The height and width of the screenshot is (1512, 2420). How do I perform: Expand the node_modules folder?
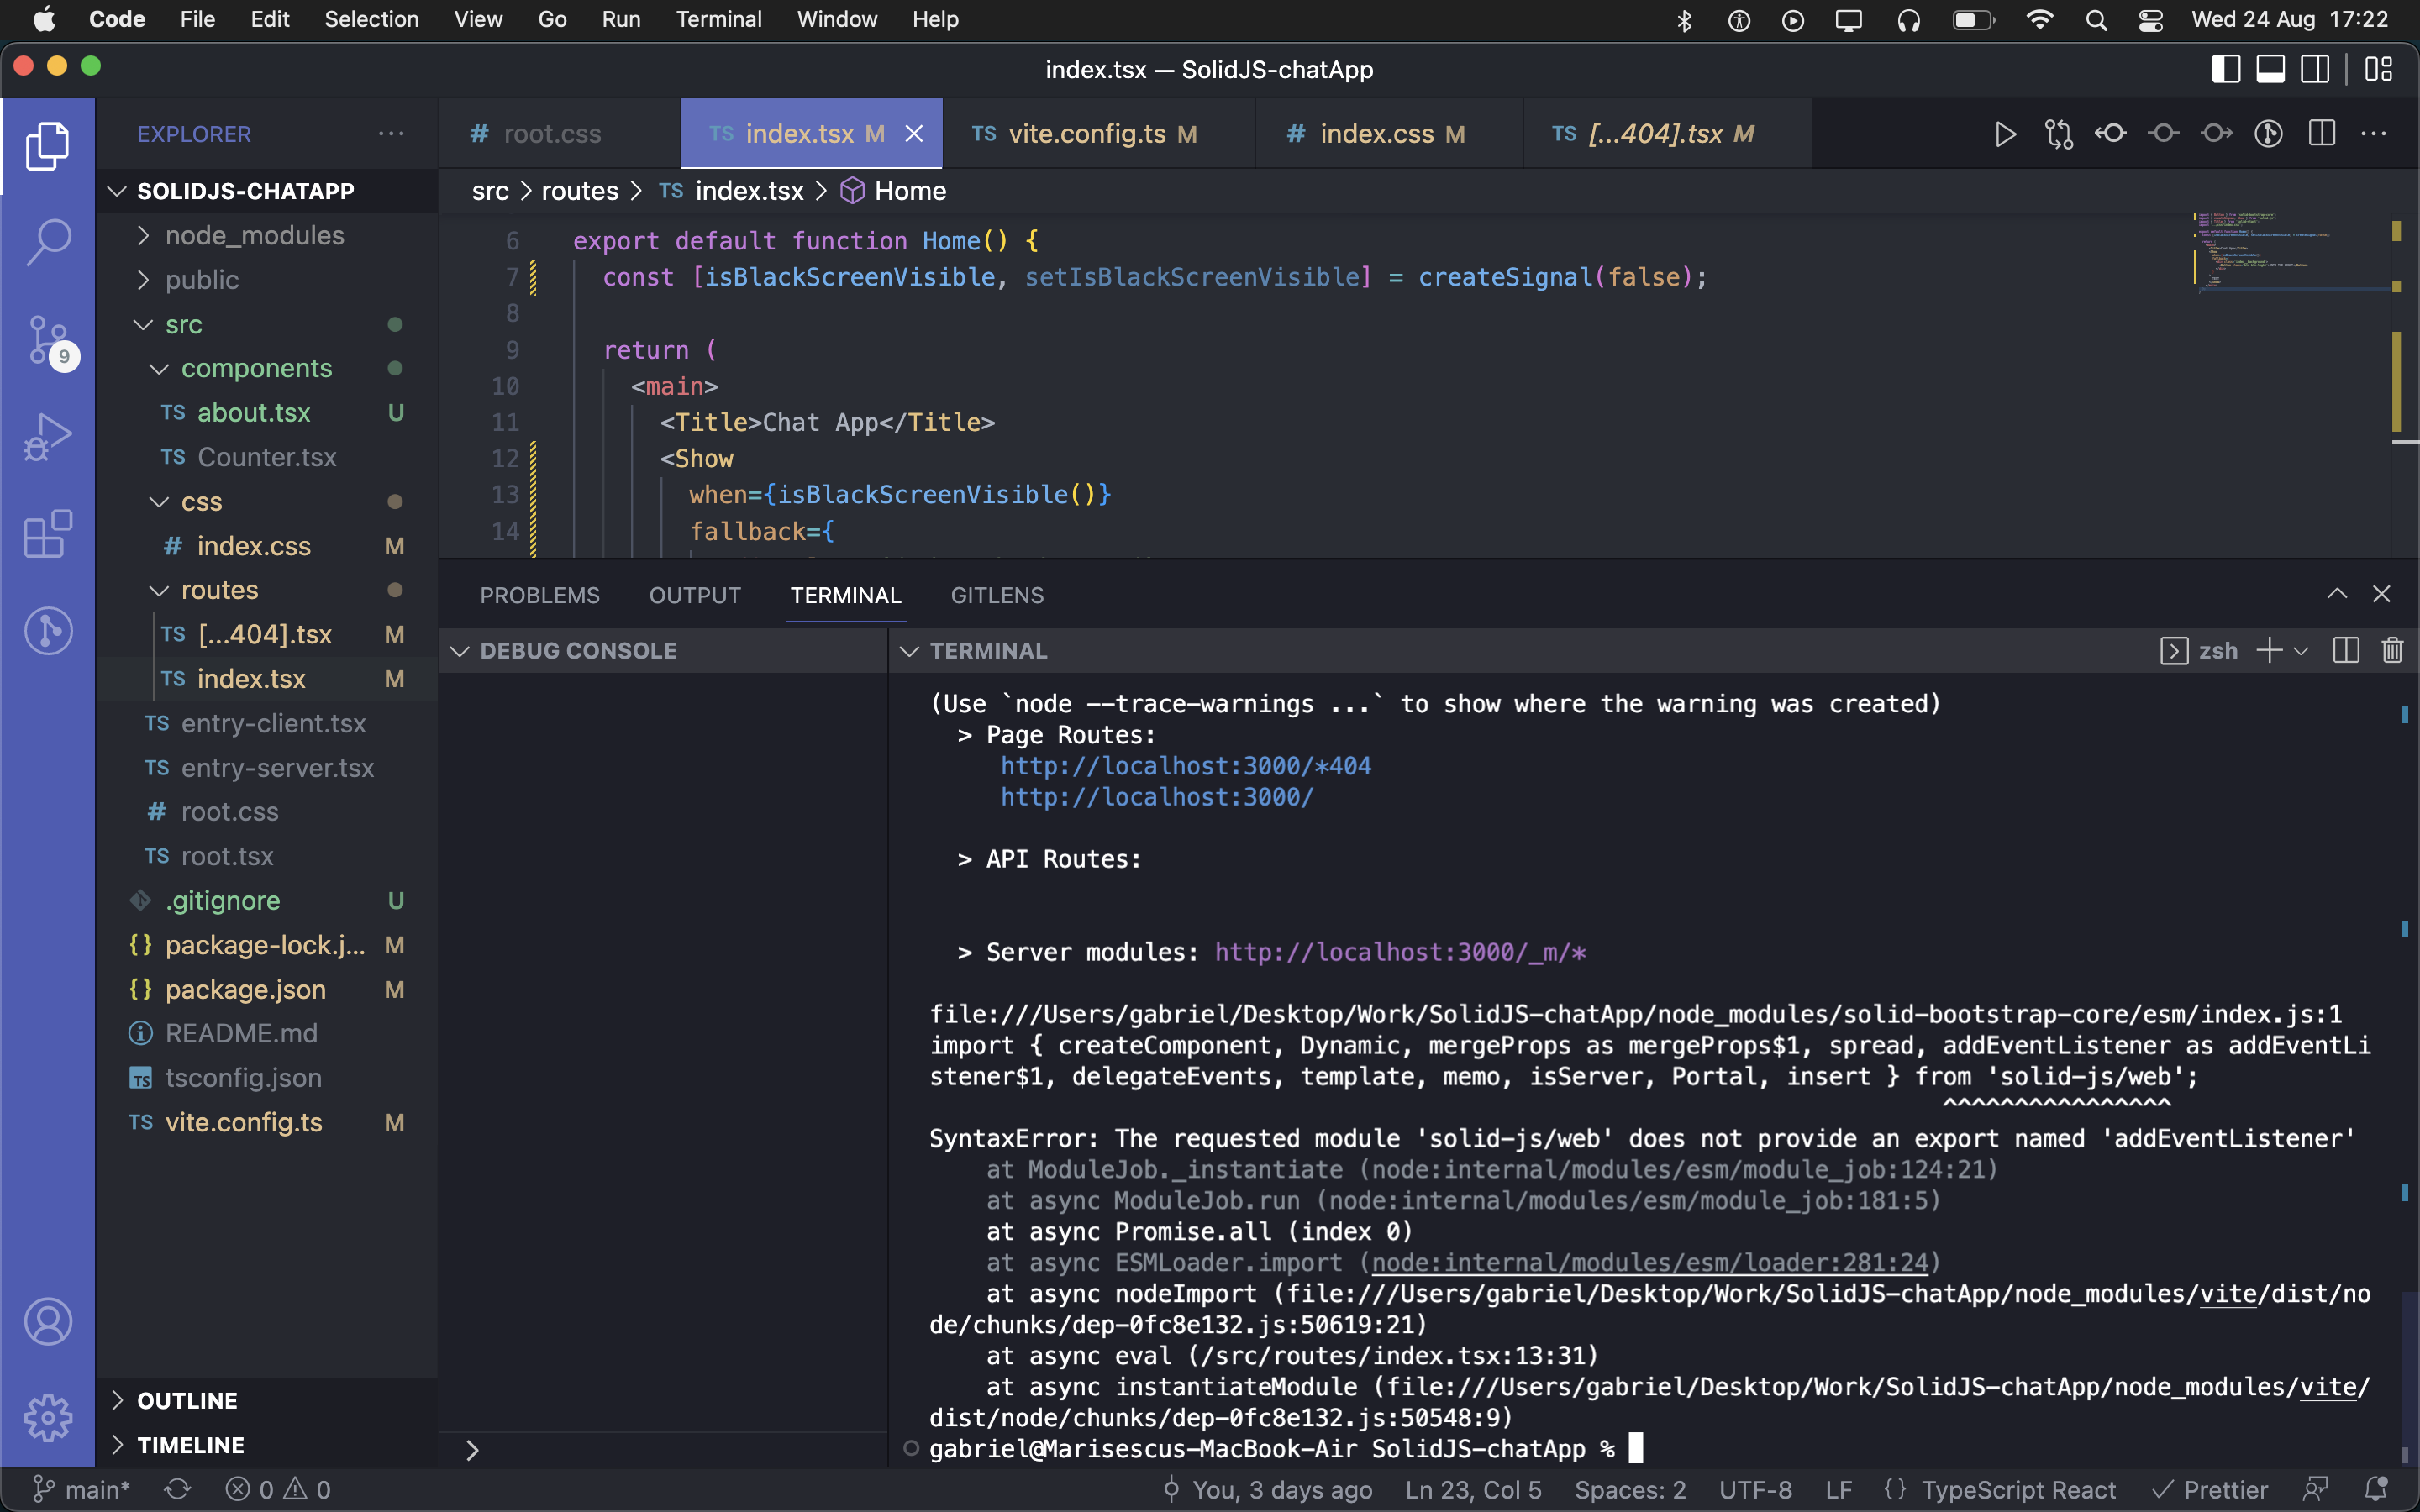coord(143,235)
